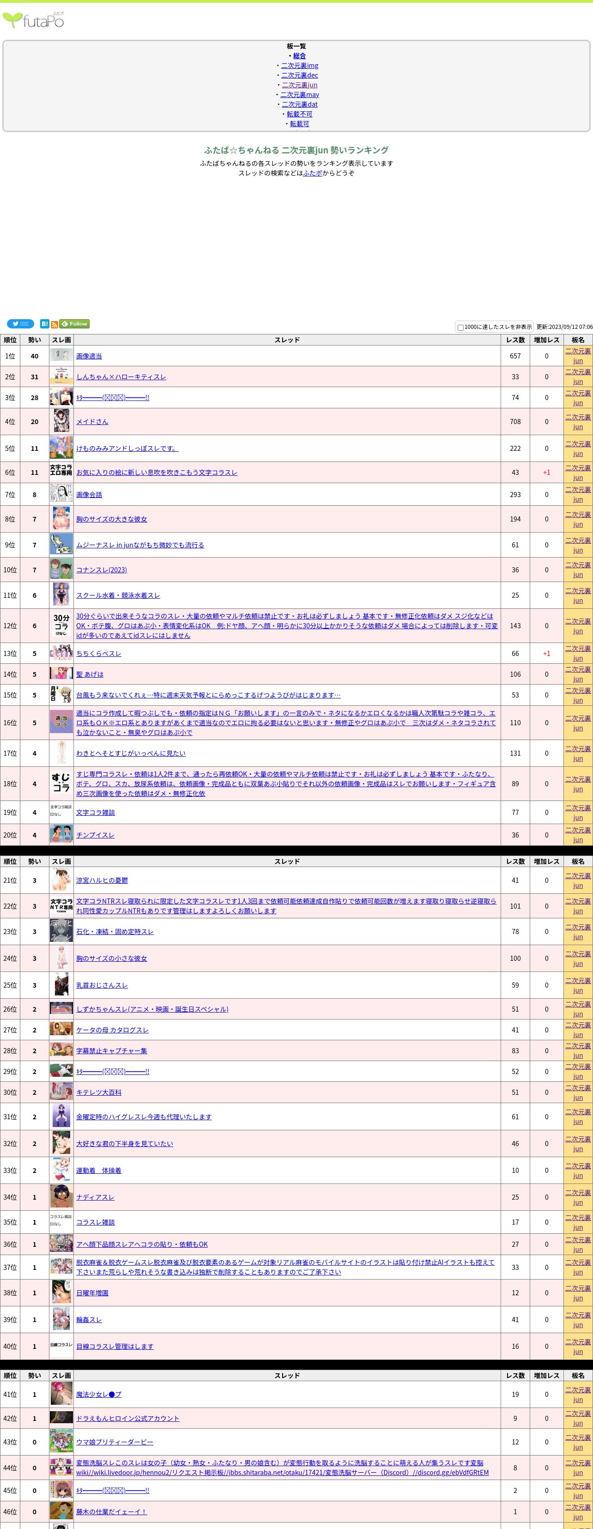
Task: Open the 転載不可 board link
Action: [x=300, y=114]
